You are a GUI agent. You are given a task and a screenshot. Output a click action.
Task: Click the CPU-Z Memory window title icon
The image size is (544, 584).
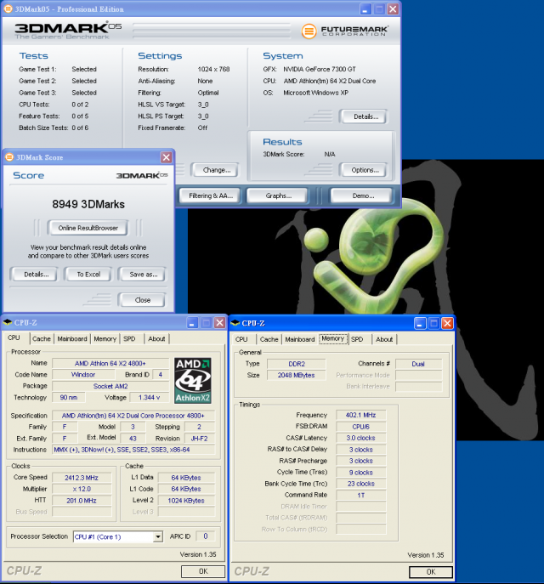click(x=235, y=323)
